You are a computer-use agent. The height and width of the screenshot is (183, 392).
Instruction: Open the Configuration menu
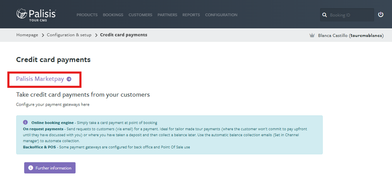221,15
